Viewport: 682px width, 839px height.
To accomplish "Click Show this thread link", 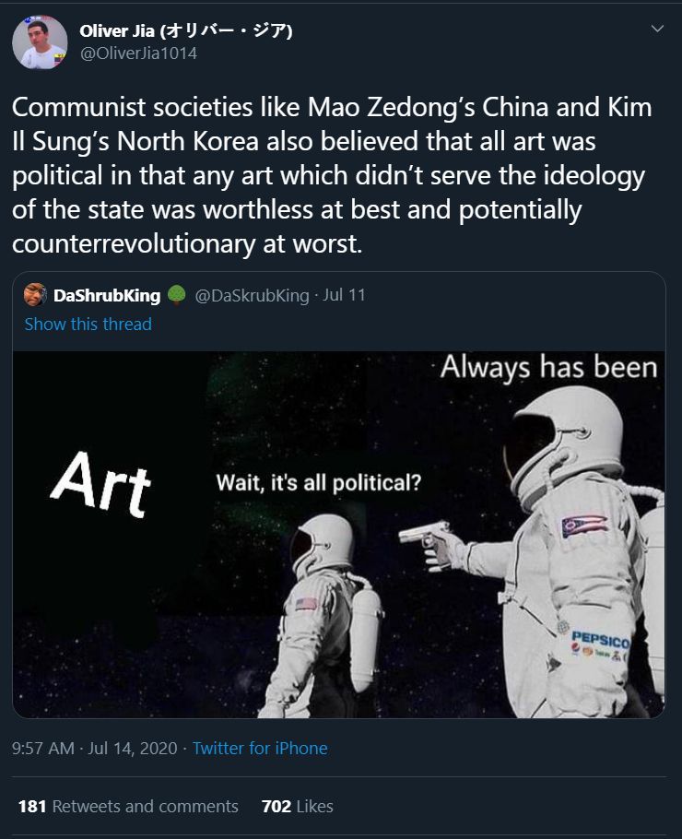I will pos(88,324).
